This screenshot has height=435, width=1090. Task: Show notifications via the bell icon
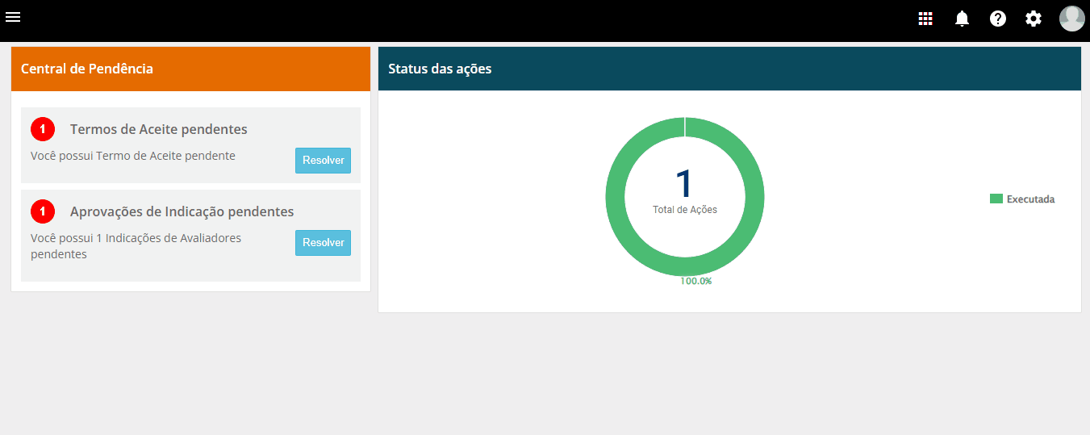[962, 19]
